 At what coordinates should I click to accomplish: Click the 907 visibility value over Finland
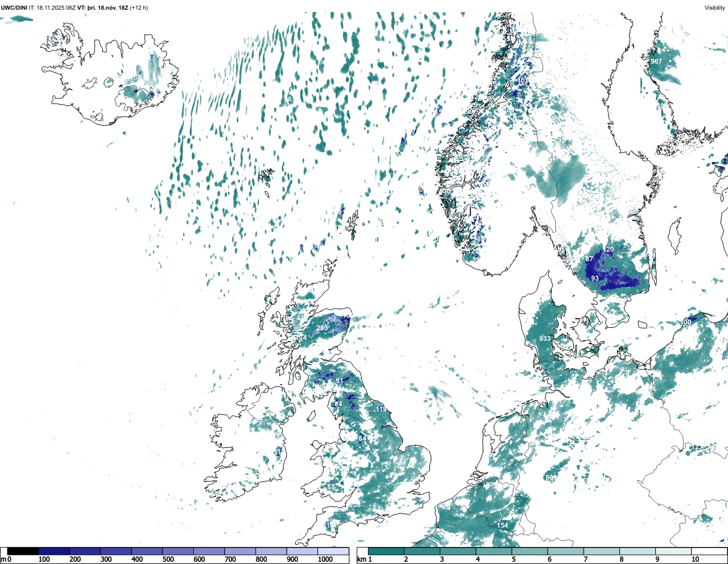tap(656, 61)
